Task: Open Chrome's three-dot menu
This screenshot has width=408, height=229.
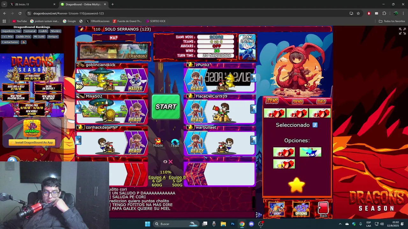Action: pos(403,13)
